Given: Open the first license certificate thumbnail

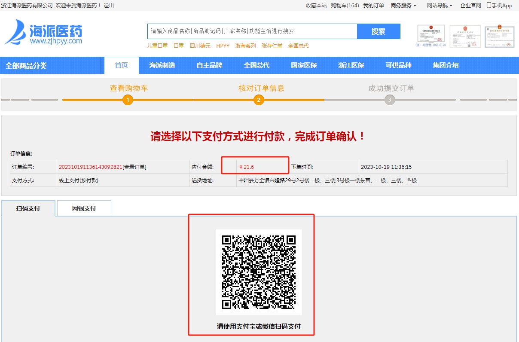Looking at the screenshot, I should (431, 36).
